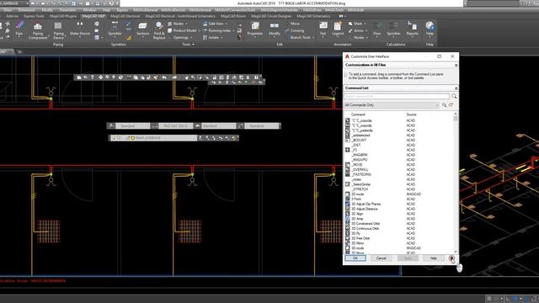Screen dimensions: 539x303
Task: Click the 3D Fly command icon
Action: [348, 233]
